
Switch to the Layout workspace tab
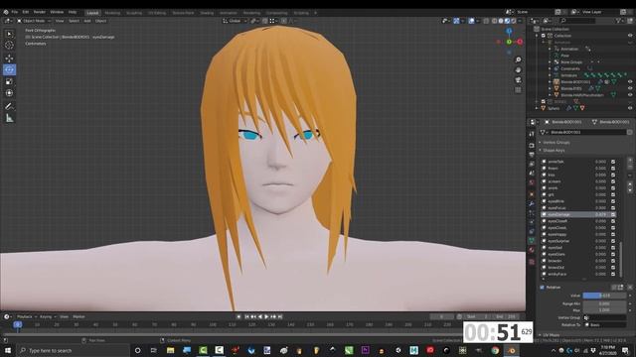click(x=92, y=13)
